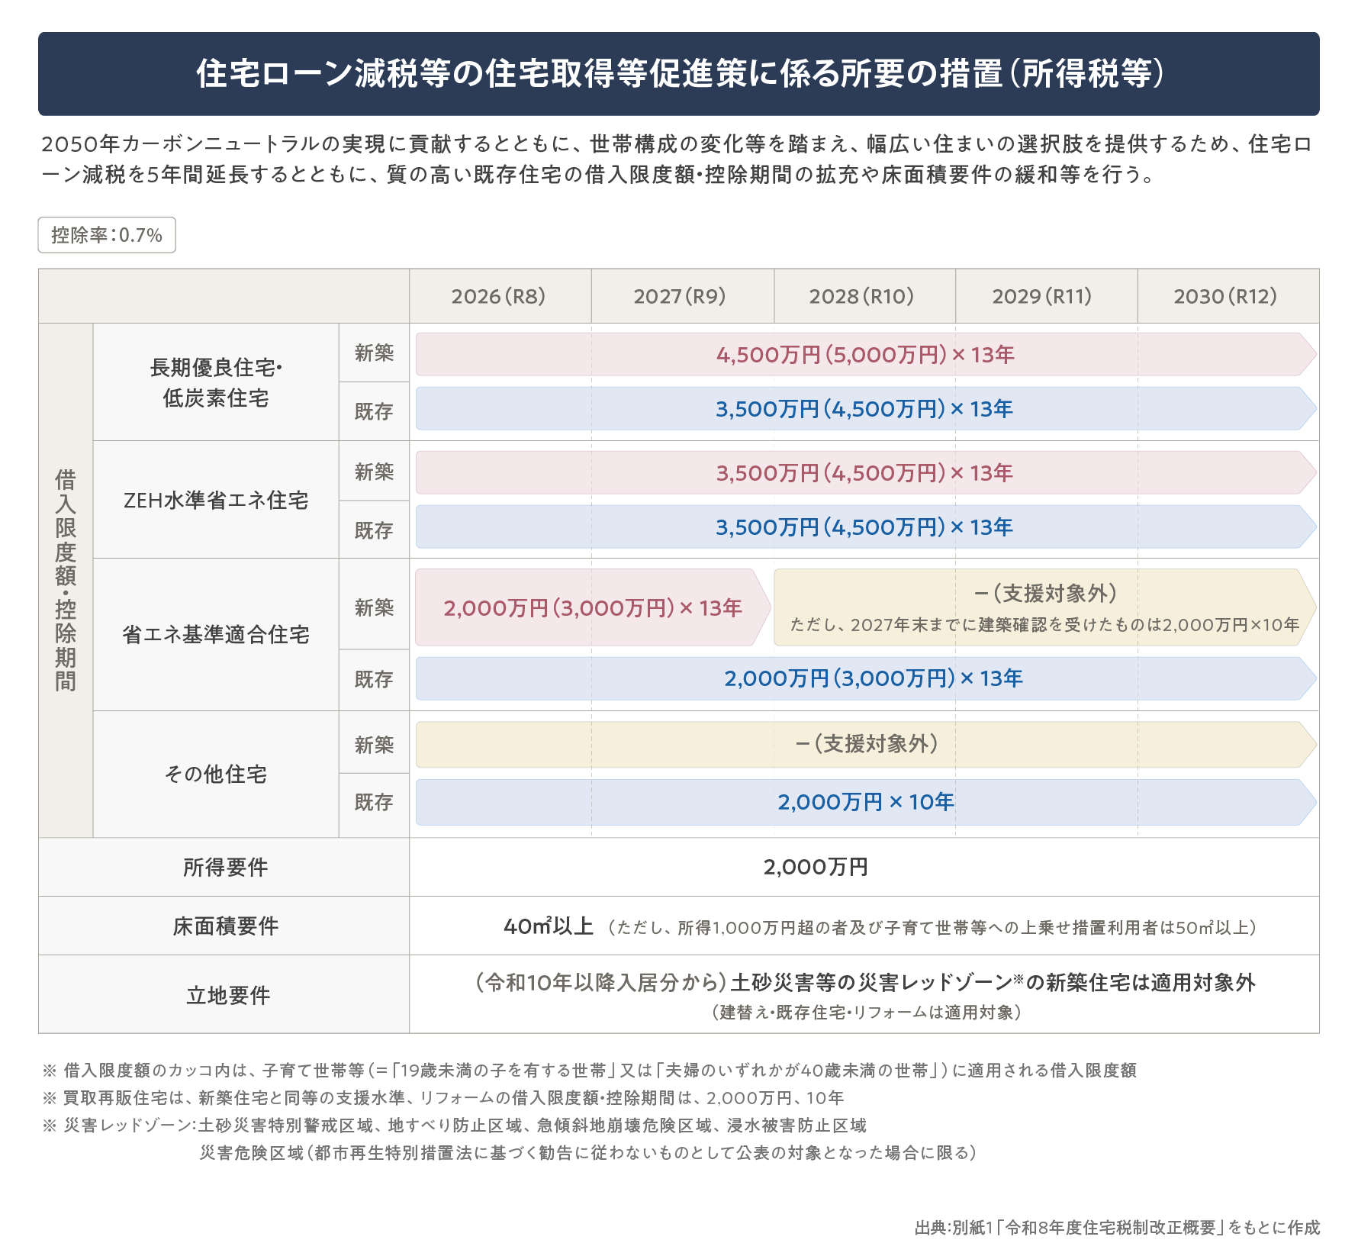1358x1256 pixels.
Task: Click the 2050年カーボンニュートラル intro paragraph
Action: pyautogui.click(x=677, y=159)
